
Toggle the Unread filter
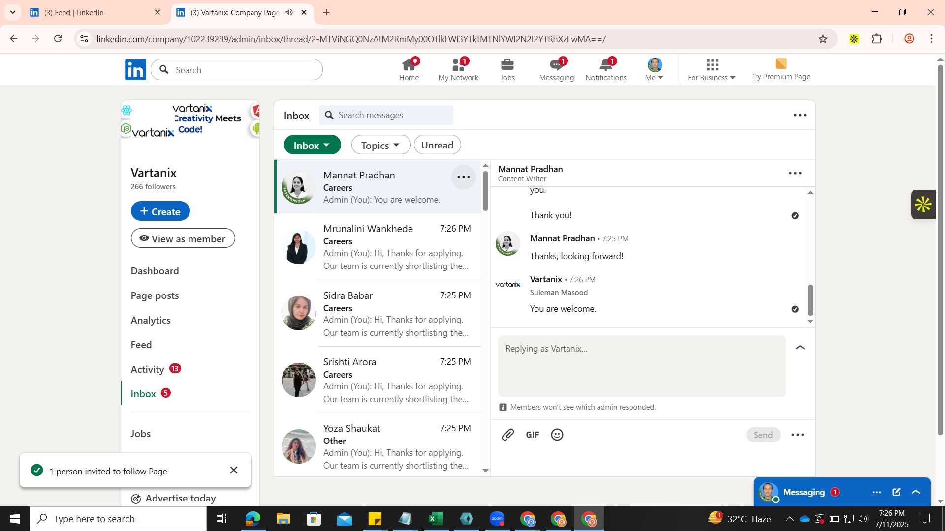point(437,145)
